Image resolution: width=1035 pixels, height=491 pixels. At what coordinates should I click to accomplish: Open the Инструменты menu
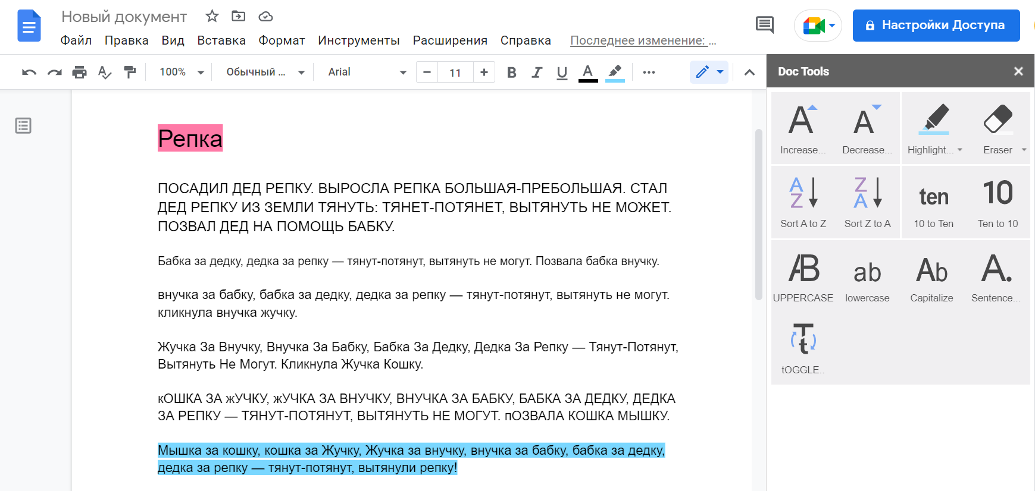359,40
